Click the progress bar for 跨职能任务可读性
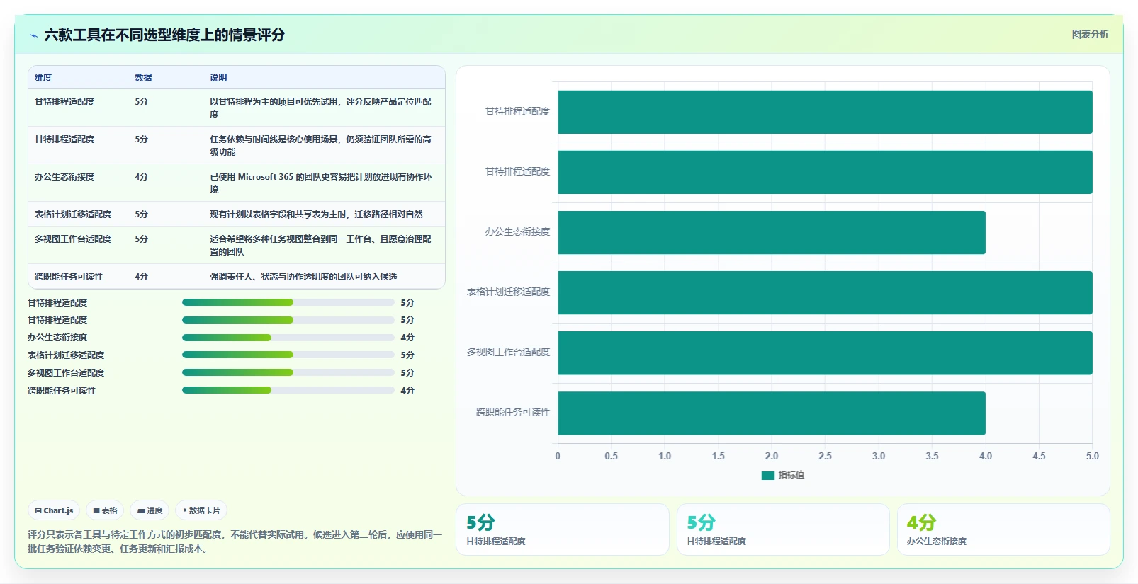This screenshot has height=584, width=1138. (x=288, y=391)
